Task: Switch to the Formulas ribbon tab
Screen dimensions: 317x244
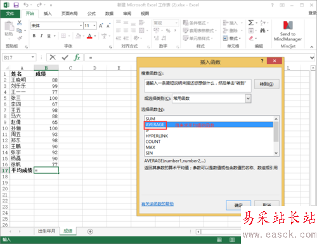Action: [91, 14]
